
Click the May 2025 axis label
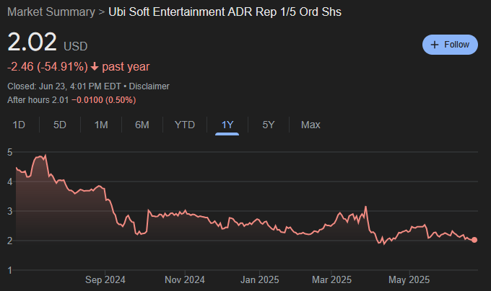point(409,279)
